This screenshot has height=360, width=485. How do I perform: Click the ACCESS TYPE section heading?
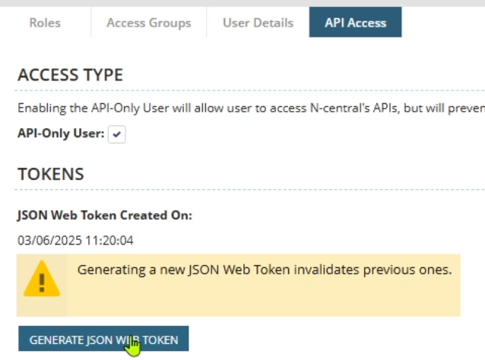coord(70,75)
